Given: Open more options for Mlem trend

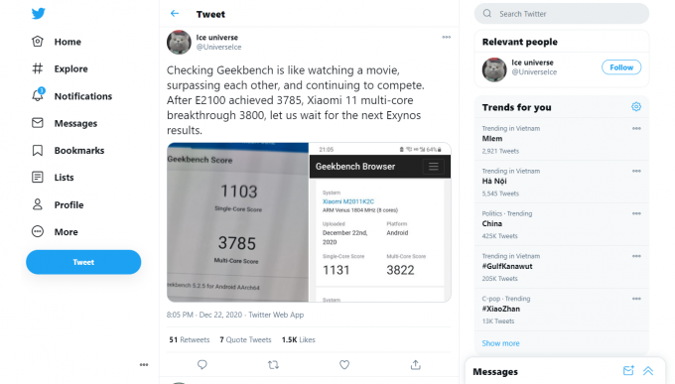Looking at the screenshot, I should click(x=636, y=128).
